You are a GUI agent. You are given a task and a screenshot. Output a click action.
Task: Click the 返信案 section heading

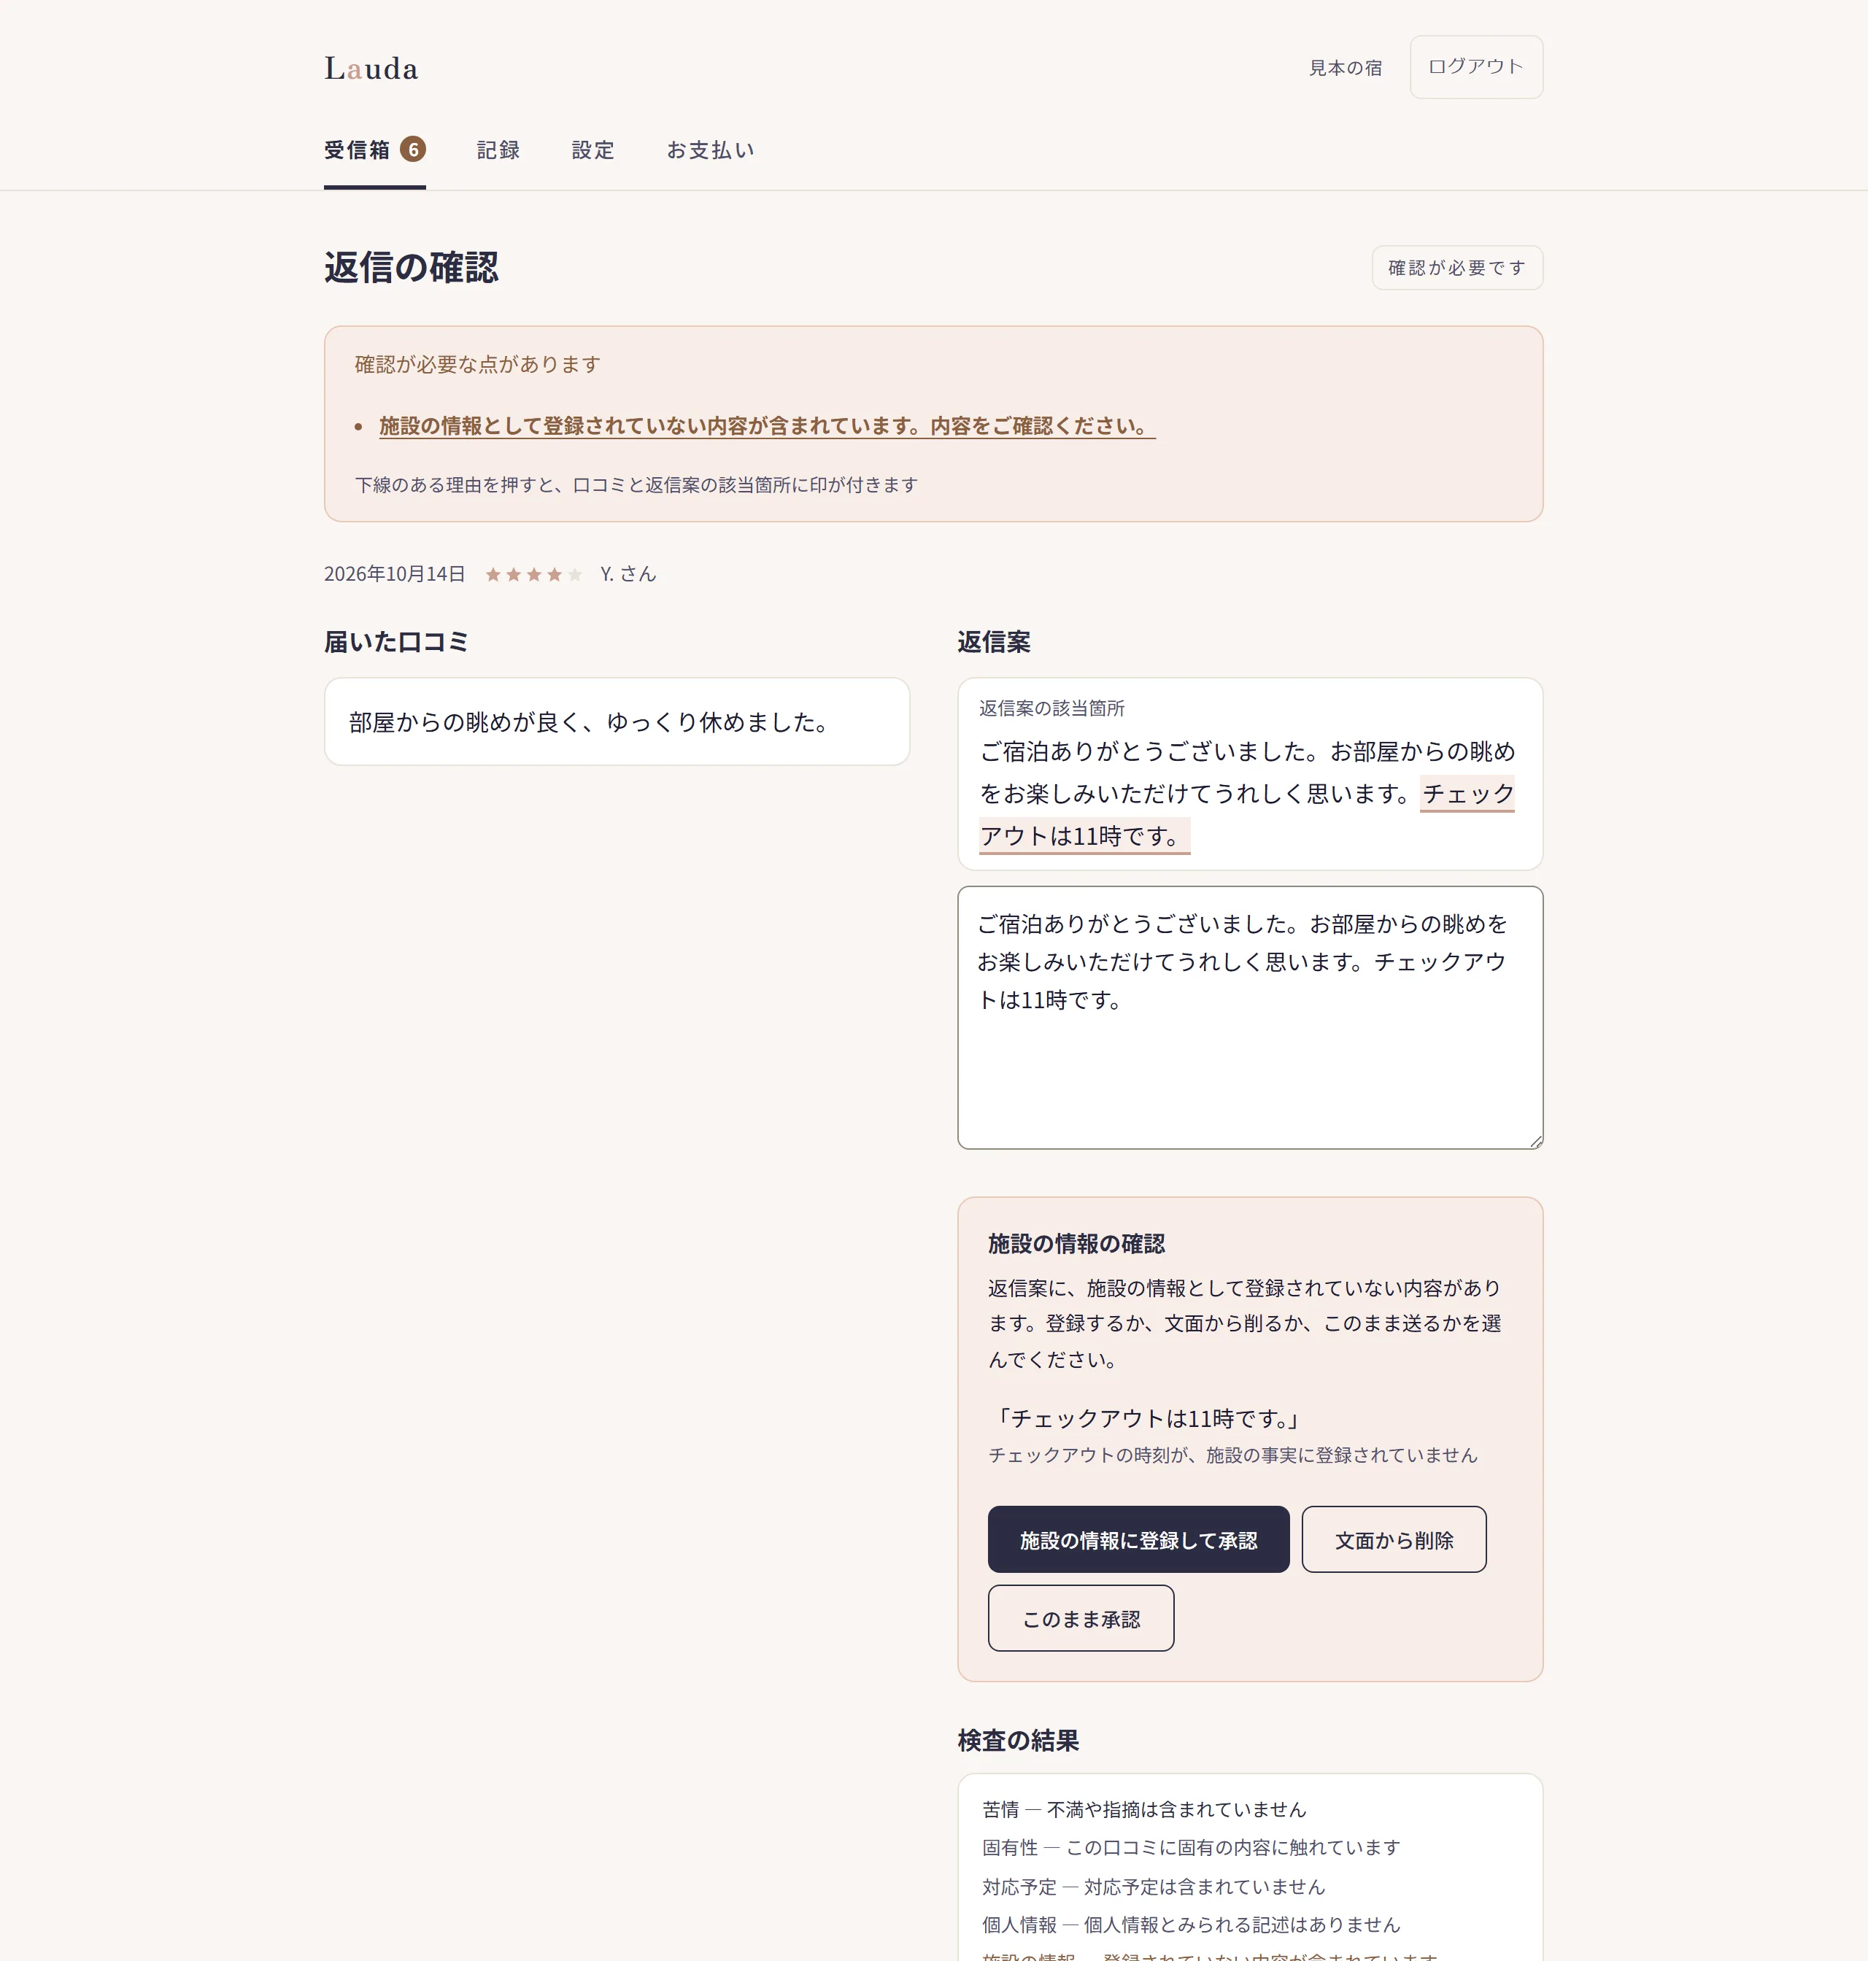tap(994, 642)
